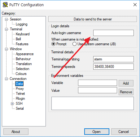Click the Terminal-type string field
This screenshot has width=140, height=137.
coord(113,59)
